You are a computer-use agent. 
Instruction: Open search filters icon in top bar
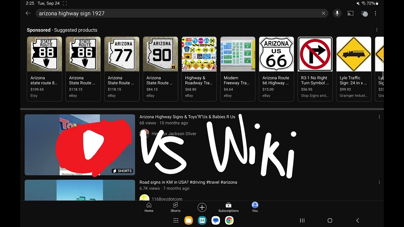[x=364, y=13]
